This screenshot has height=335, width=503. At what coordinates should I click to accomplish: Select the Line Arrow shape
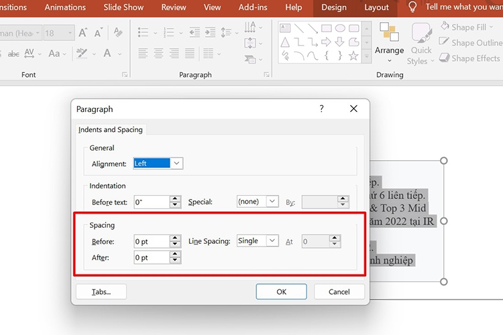313,28
